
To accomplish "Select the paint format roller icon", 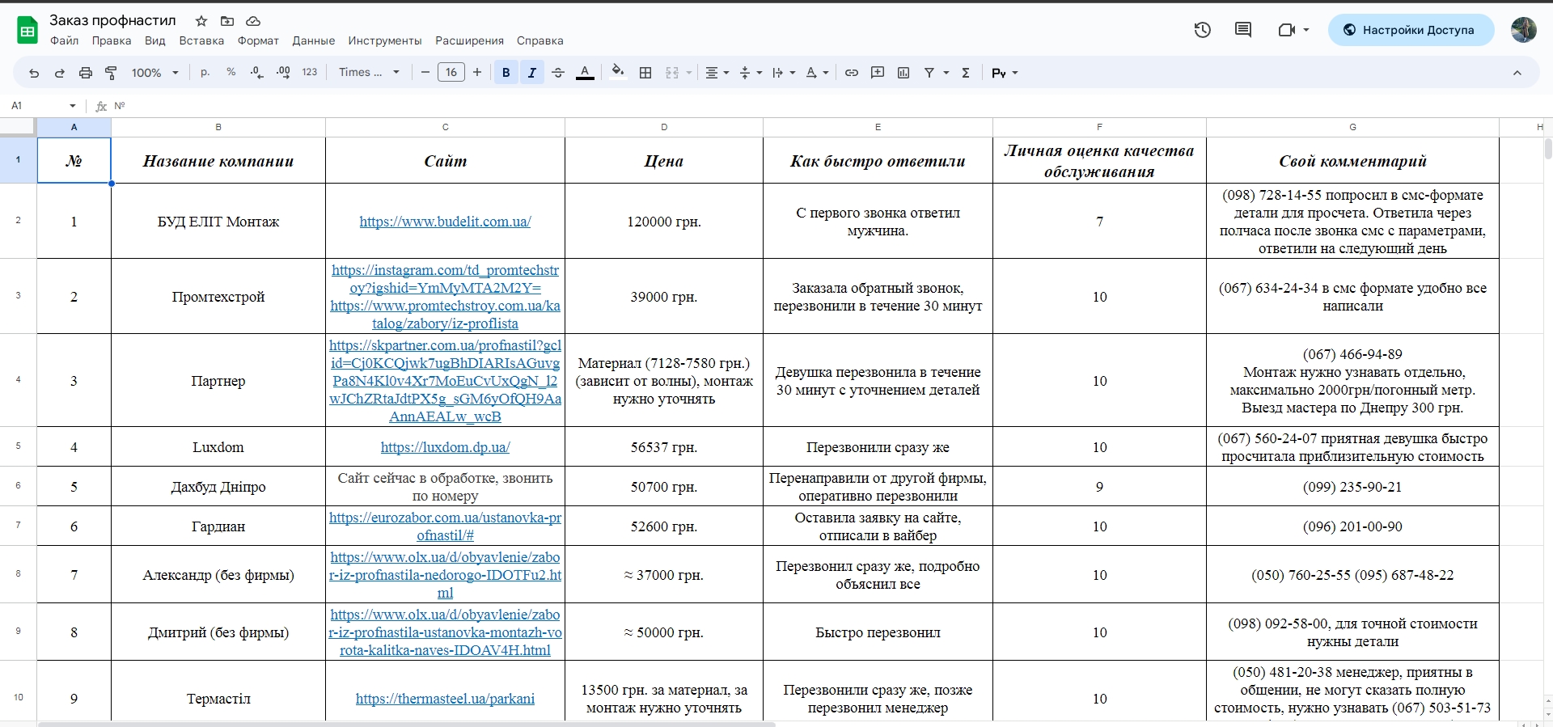I will [x=112, y=73].
